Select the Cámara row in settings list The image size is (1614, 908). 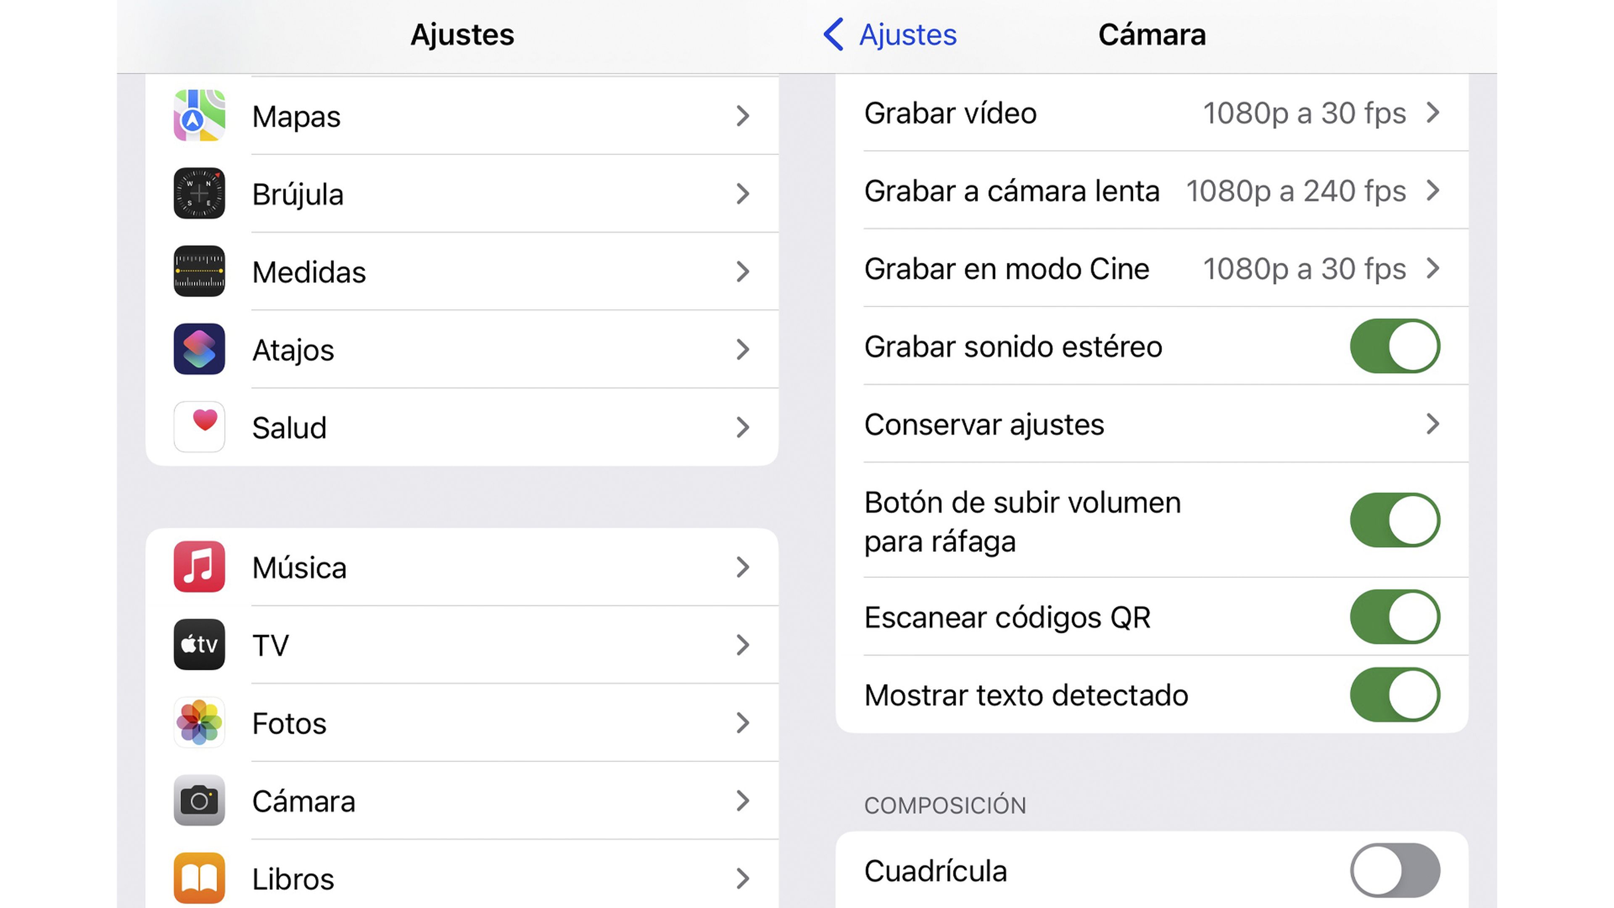[x=462, y=800]
